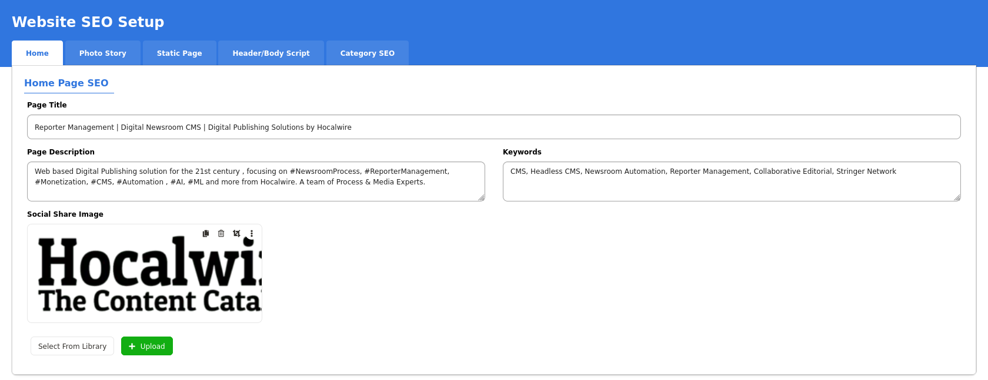The height and width of the screenshot is (380, 988).
Task: Crop the social share image
Action: click(236, 233)
